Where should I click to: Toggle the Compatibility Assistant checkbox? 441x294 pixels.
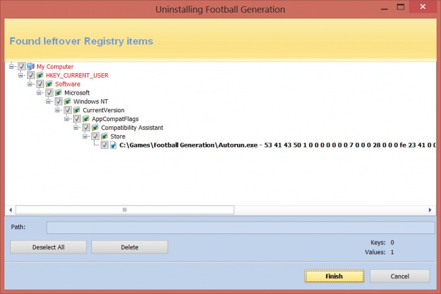pos(86,127)
